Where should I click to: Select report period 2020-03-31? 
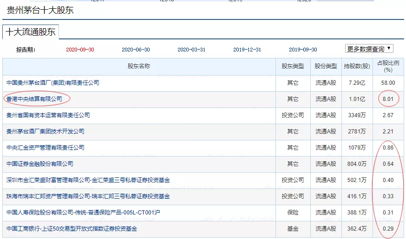pos(191,50)
